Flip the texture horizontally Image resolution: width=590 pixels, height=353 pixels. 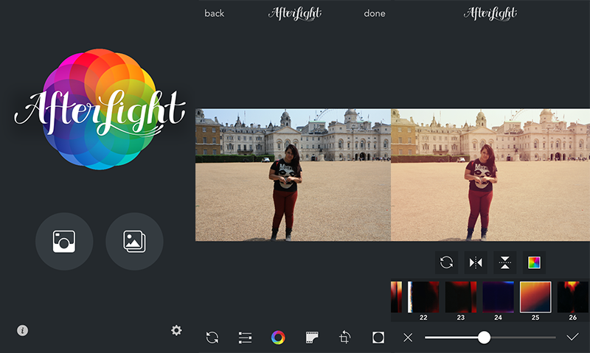(476, 262)
